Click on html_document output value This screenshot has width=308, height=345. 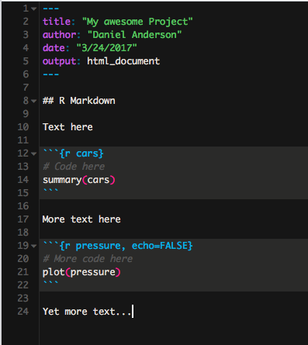pos(123,61)
